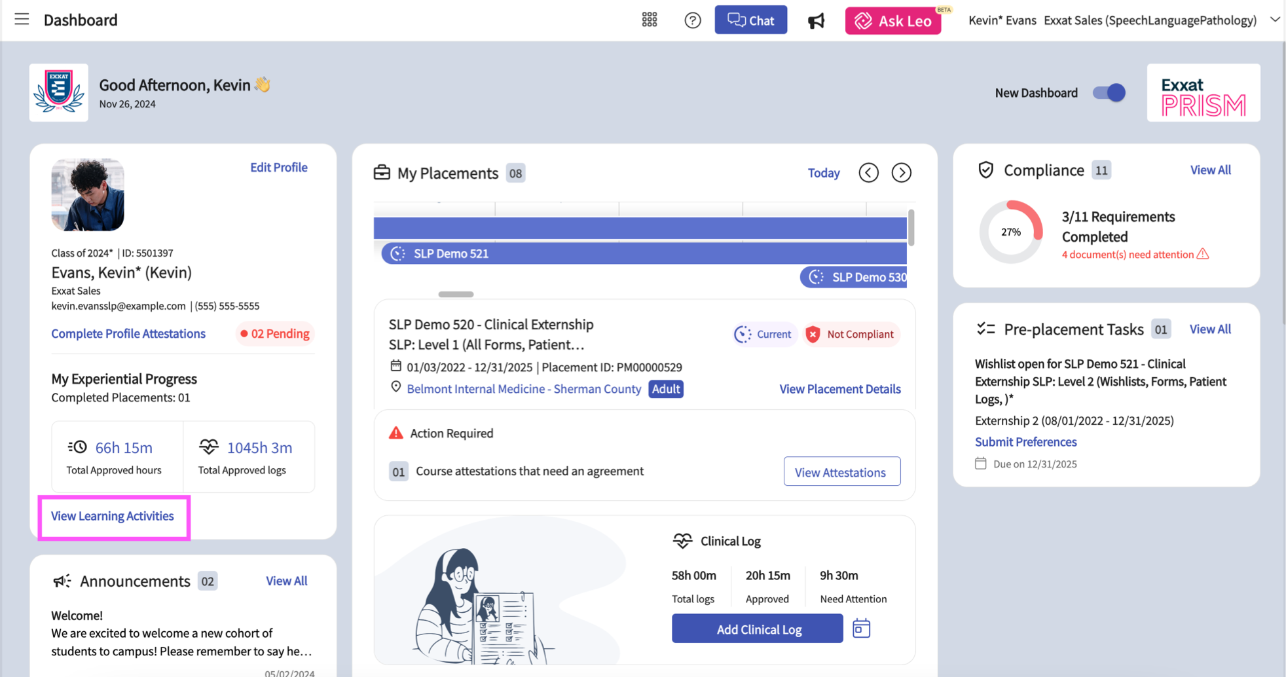
Task: Jump to Today in My Placements
Action: click(823, 173)
